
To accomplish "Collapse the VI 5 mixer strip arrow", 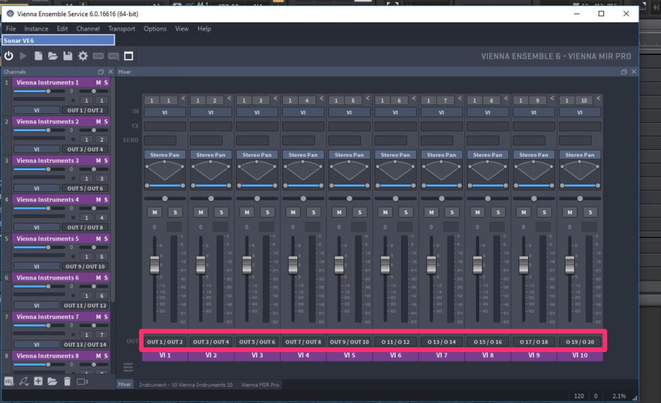I will (368, 98).
